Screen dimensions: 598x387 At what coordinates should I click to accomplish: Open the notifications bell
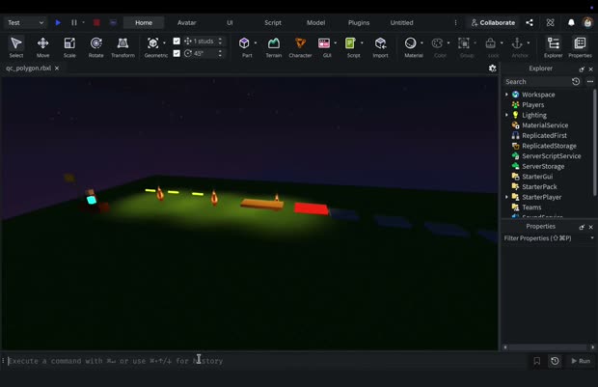pyautogui.click(x=571, y=22)
